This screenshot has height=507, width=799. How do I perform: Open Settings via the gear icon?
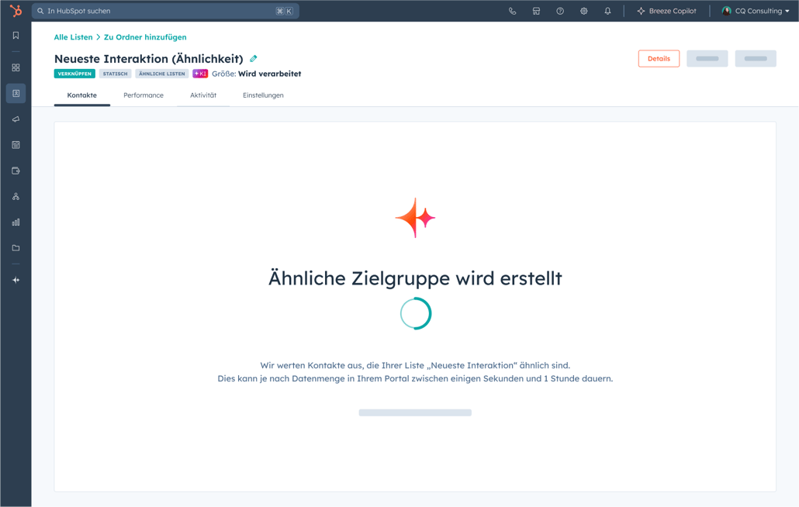[584, 11]
